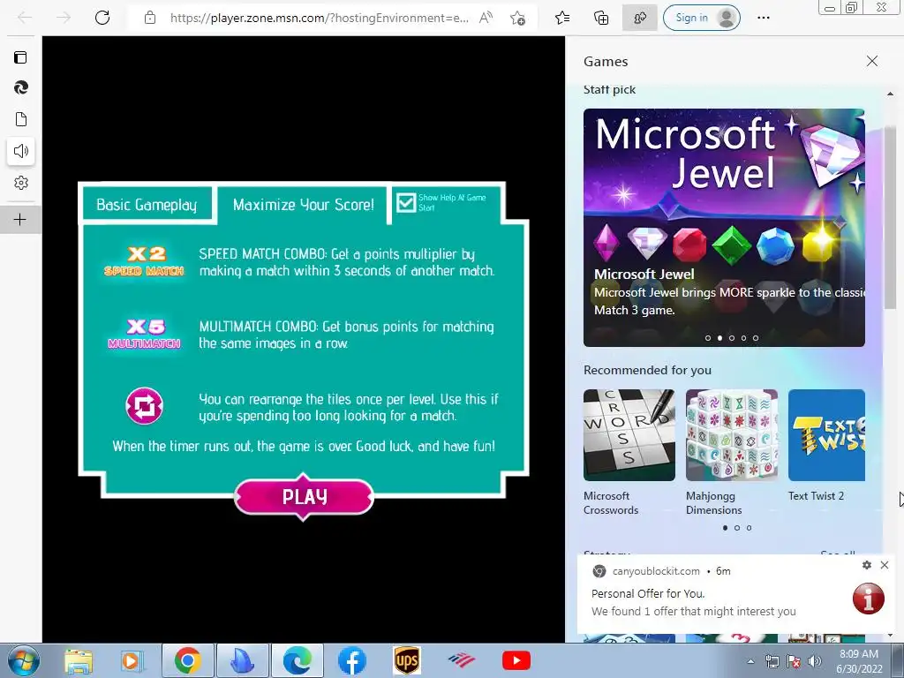Open the tab actions sidebar icon
Viewport: 904px width, 678px height.
21,57
